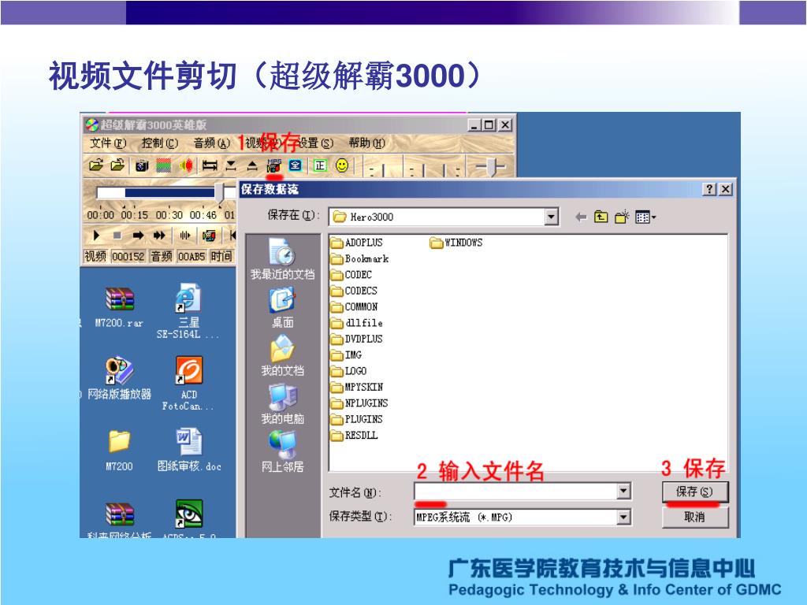Select 我的电脑 in the places bar

click(x=282, y=404)
